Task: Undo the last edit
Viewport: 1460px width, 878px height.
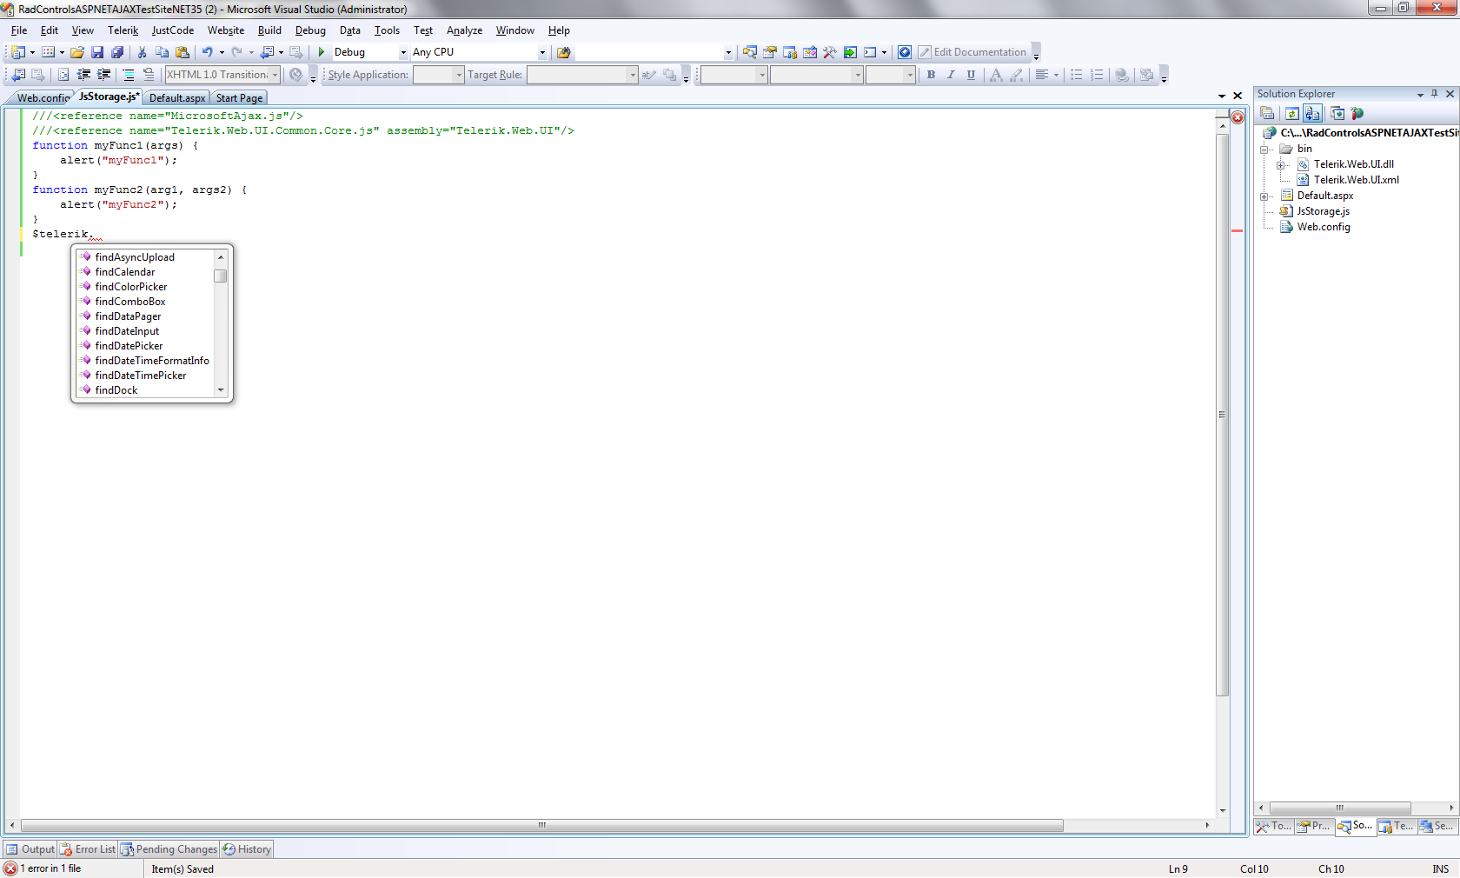Action: pyautogui.click(x=207, y=52)
